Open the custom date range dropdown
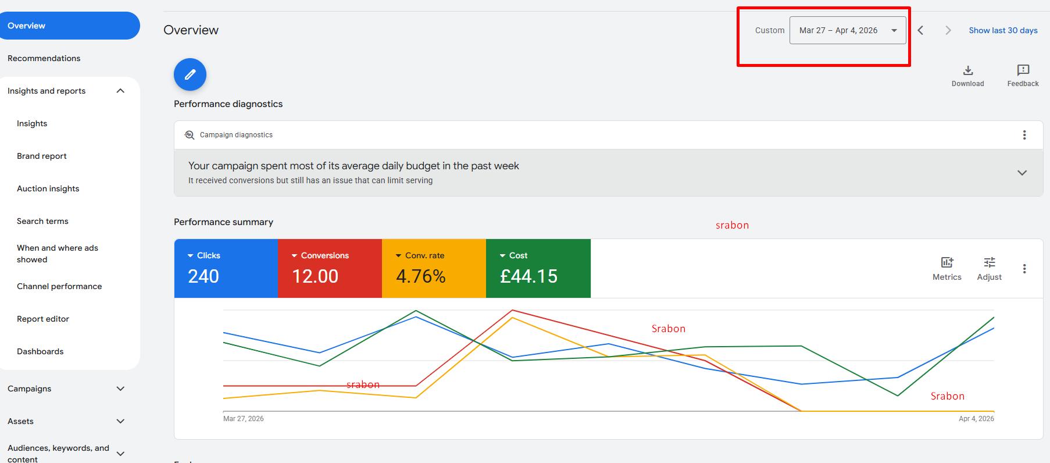Image resolution: width=1050 pixels, height=463 pixels. click(x=847, y=30)
